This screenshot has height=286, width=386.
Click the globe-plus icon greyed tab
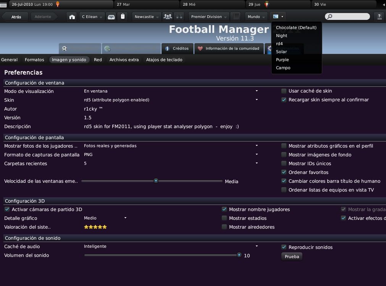click(107, 49)
